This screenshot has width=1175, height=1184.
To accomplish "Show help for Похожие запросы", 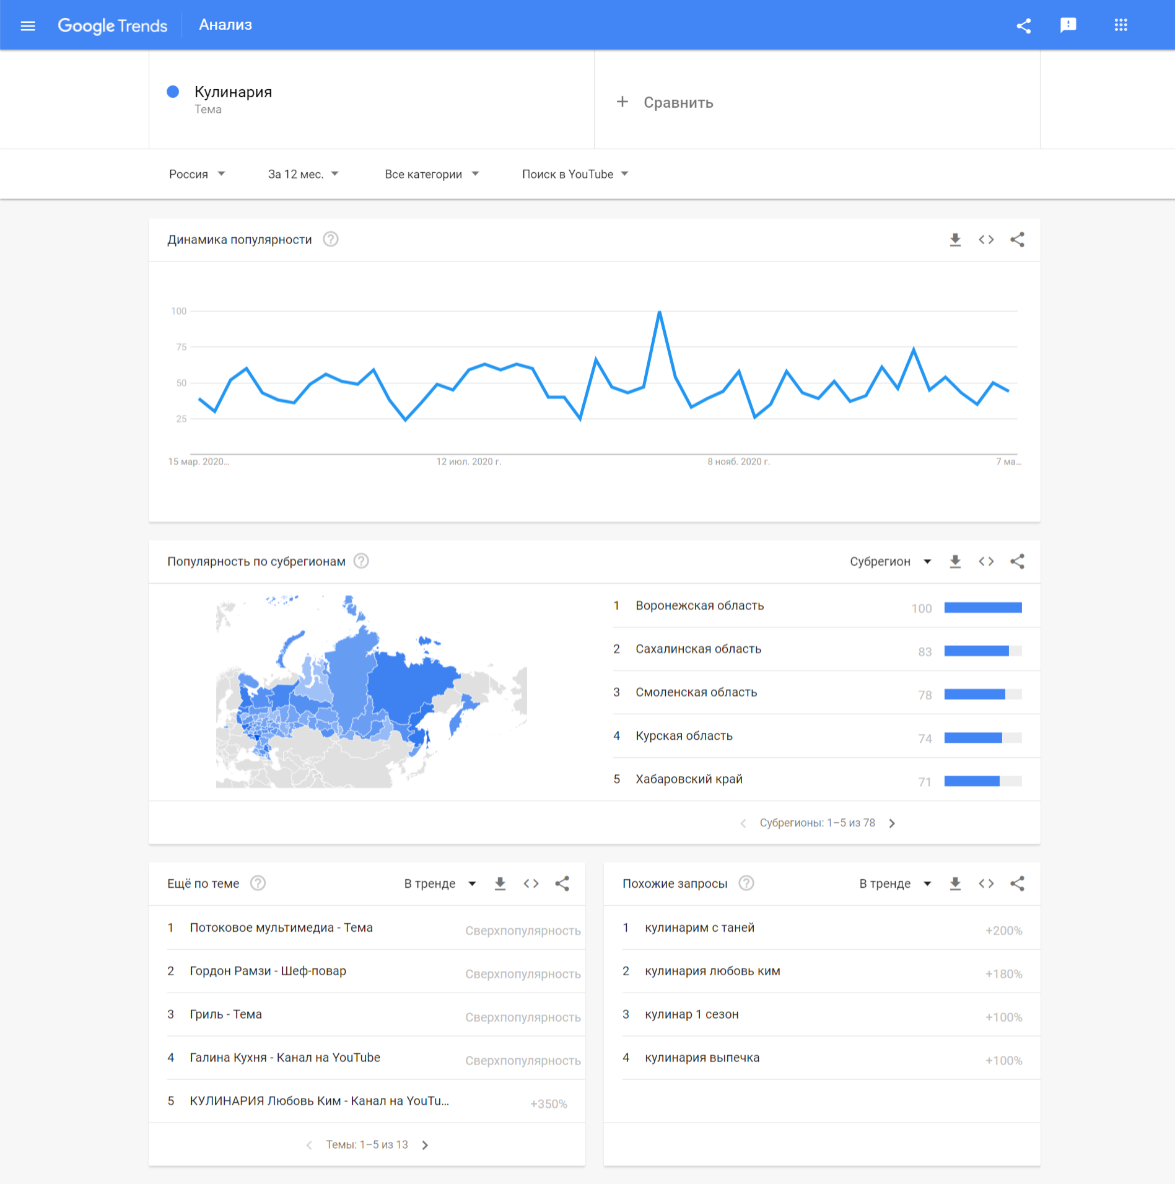I will coord(747,883).
